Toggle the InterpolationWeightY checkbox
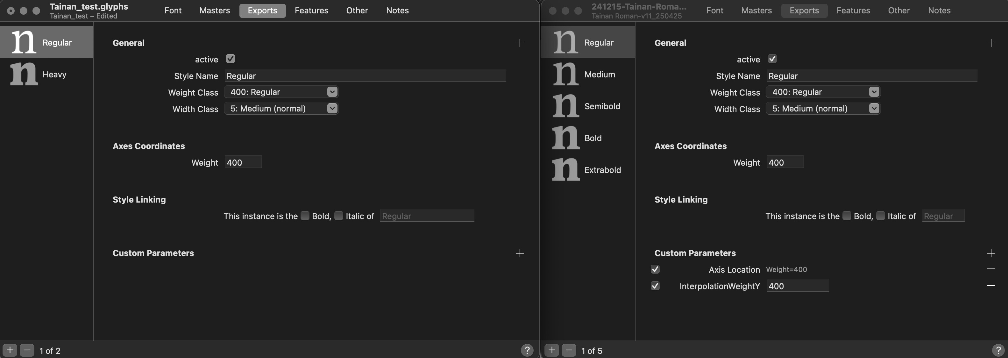1008x358 pixels. click(x=655, y=286)
